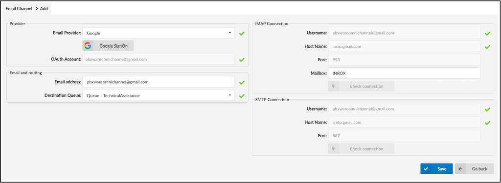Click the IMAP Port field showing 993
The image size is (501, 183).
point(404,59)
